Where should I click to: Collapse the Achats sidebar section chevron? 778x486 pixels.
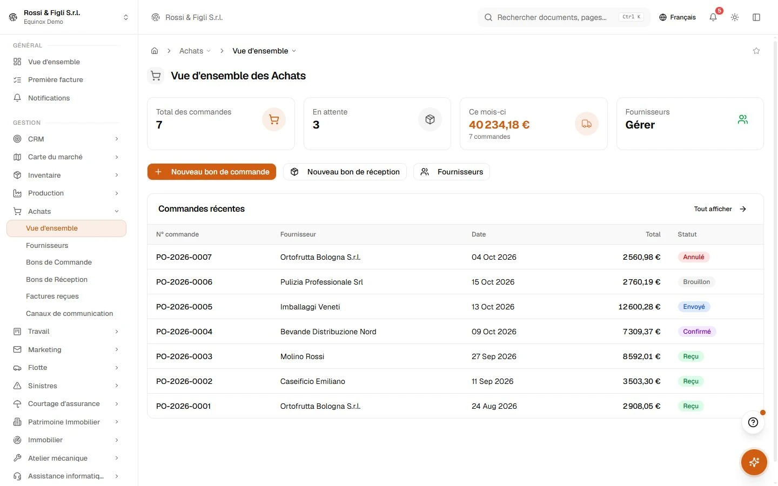[x=117, y=212]
